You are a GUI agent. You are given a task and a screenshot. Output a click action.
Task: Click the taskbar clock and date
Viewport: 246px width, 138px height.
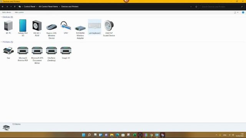click(240, 135)
